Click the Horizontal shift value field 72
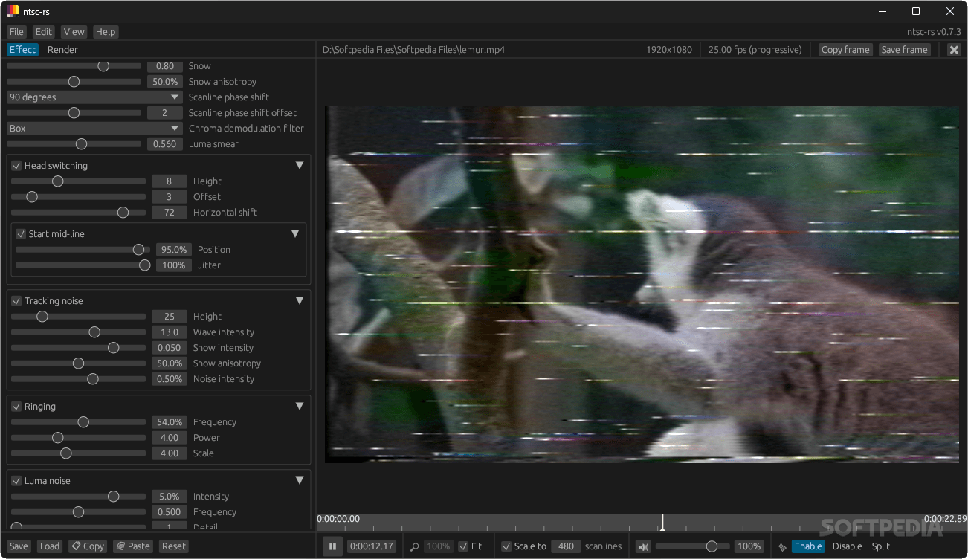This screenshot has height=559, width=968. coord(170,213)
